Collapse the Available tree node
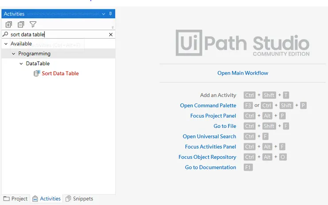The height and width of the screenshot is (205, 328). click(x=6, y=43)
